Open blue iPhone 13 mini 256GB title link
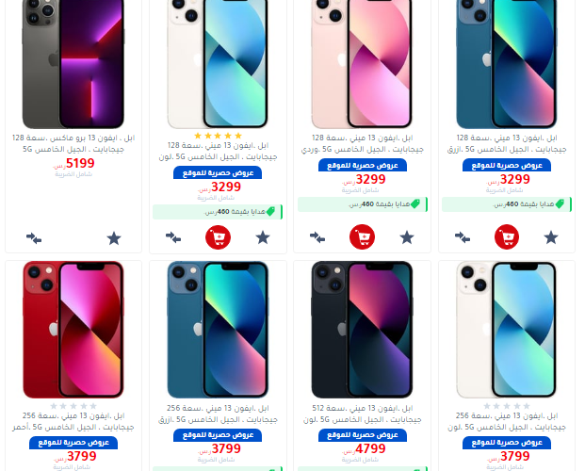The image size is (585, 471). [218, 414]
